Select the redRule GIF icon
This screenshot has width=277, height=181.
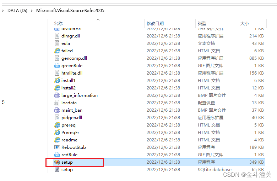pos(57,155)
